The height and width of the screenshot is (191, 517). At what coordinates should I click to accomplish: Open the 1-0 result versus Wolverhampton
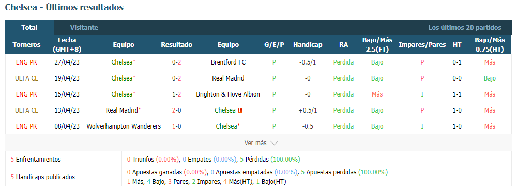[176, 126]
